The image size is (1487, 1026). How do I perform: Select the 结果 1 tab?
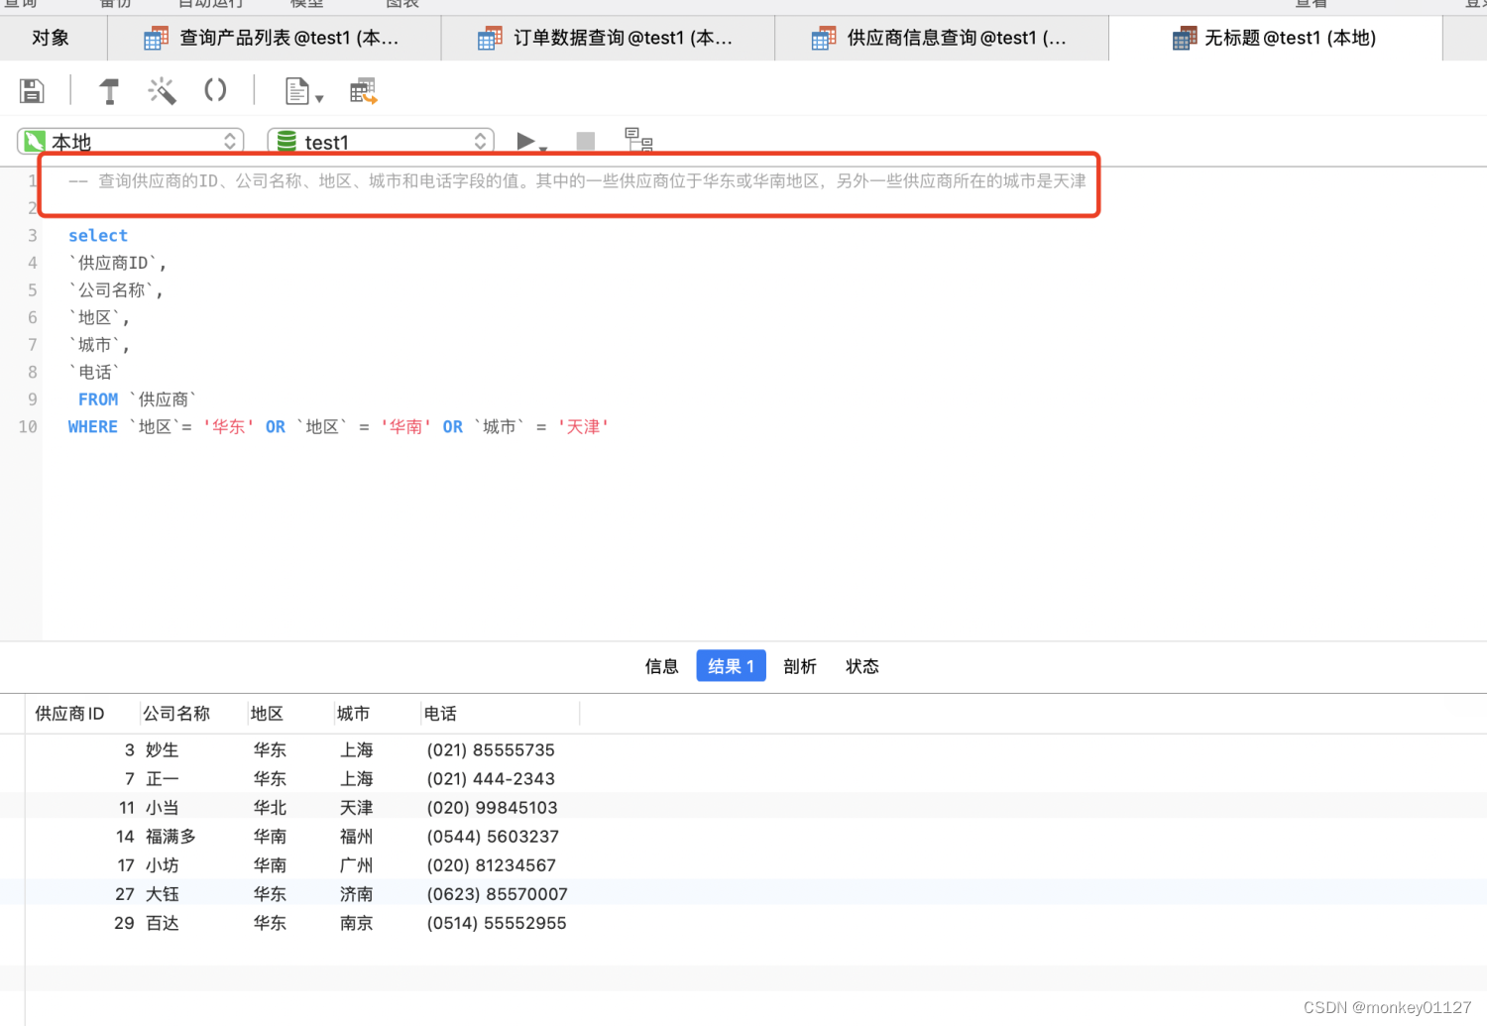[732, 666]
